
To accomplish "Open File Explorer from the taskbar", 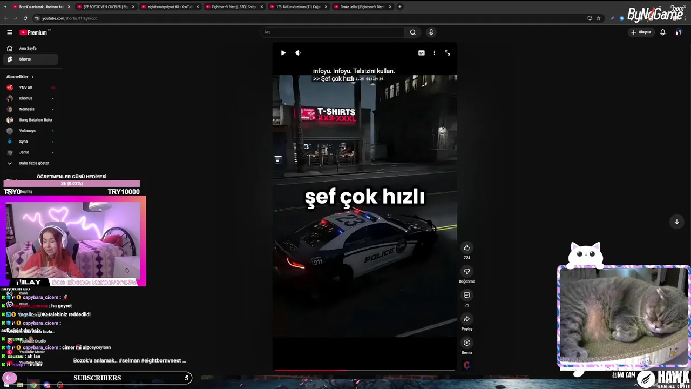I will [x=20, y=385].
